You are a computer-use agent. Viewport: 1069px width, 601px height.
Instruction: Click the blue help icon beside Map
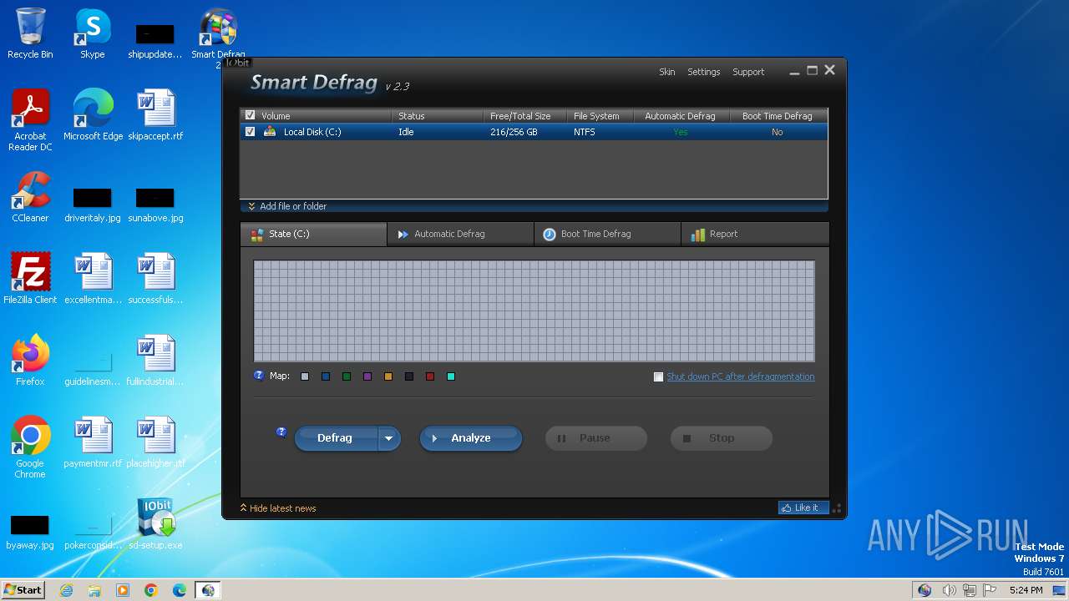[259, 376]
